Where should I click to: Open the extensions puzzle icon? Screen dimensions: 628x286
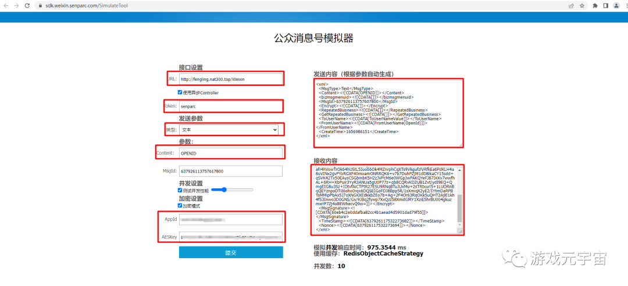pos(595,6)
